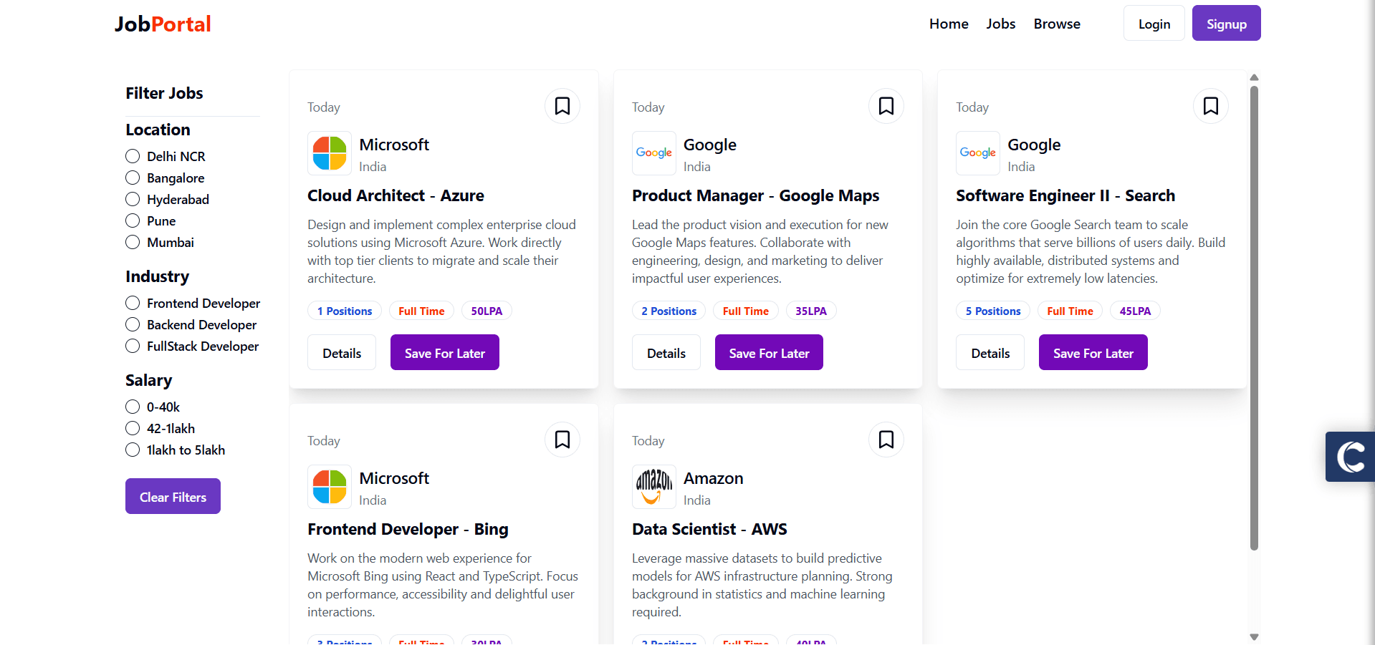This screenshot has height=645, width=1375.
Task: Click the Login button
Action: [x=1154, y=24]
